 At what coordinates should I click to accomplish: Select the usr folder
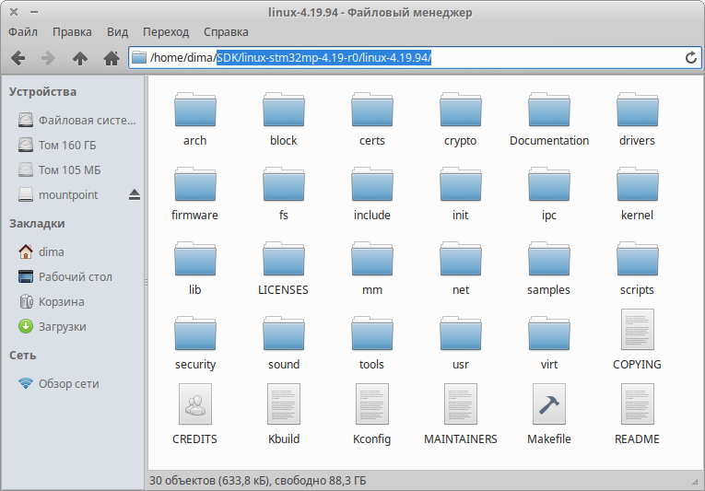[x=461, y=344]
